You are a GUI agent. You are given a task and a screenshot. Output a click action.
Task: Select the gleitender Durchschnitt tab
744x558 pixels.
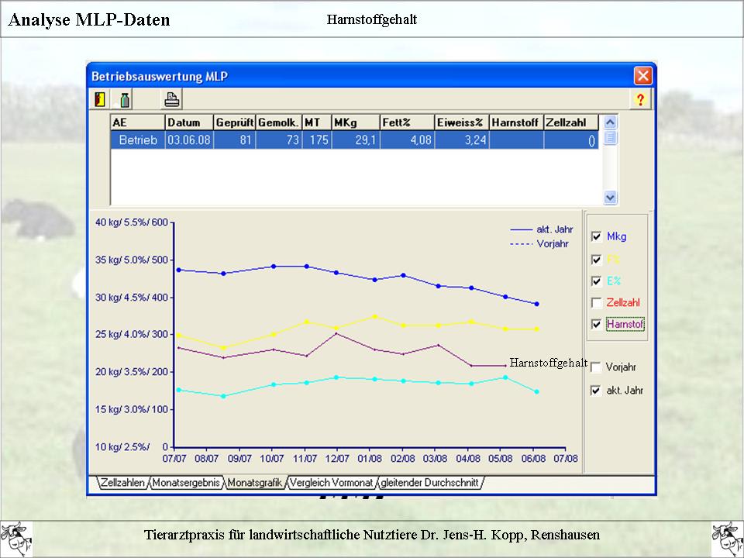(x=431, y=483)
